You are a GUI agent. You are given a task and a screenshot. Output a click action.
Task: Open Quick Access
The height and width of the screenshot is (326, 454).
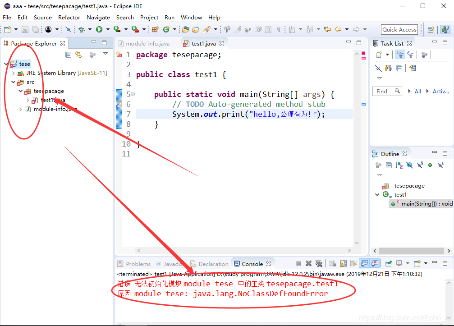point(399,29)
